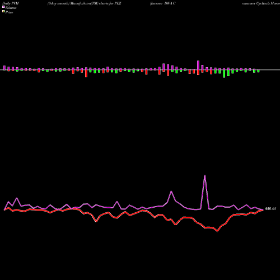Click the value label at the lines' end

click(x=270, y=209)
